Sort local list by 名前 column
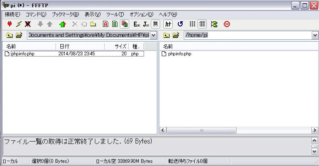Image resolution: width=319 pixels, height=166 pixels. (x=29, y=47)
